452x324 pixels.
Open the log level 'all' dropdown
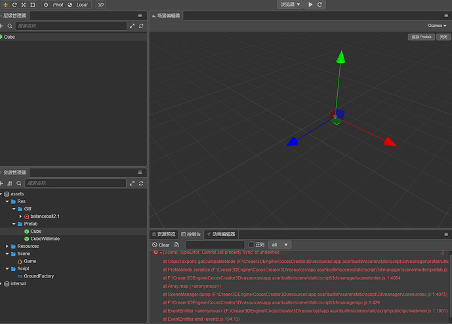(279, 245)
